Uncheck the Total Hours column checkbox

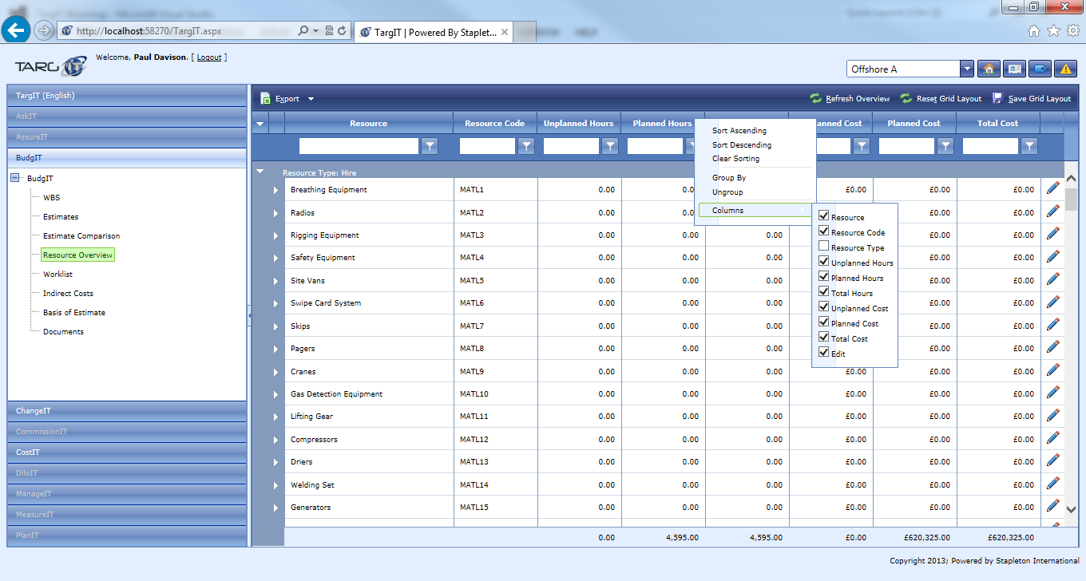coord(824,292)
